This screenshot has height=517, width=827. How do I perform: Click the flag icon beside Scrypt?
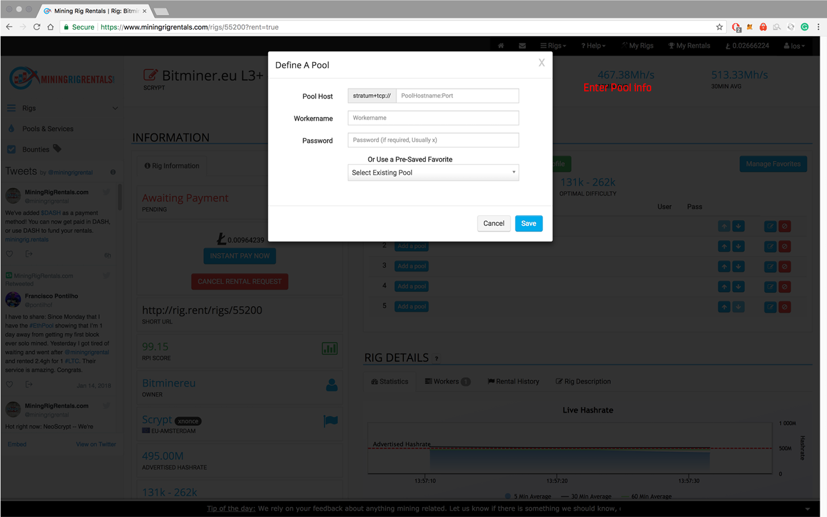point(331,421)
